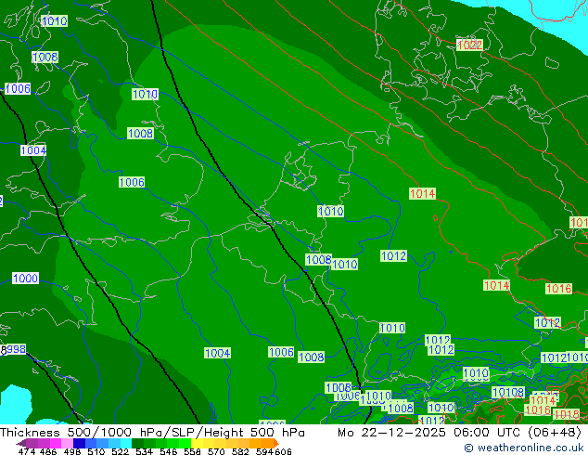
Task: Pick the first yellow legend swatch
Action: (x=197, y=444)
